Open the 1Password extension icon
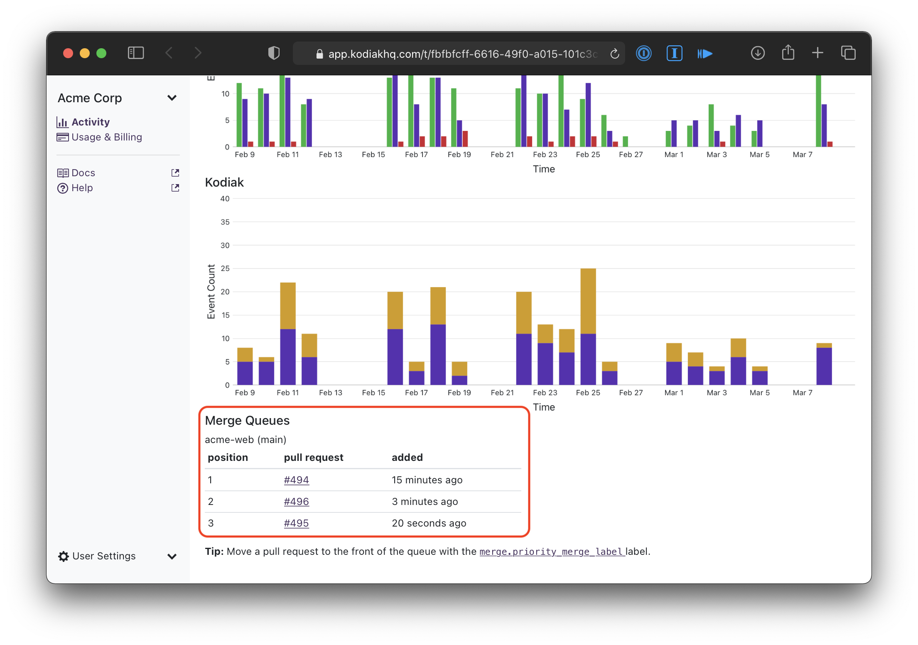 [643, 53]
